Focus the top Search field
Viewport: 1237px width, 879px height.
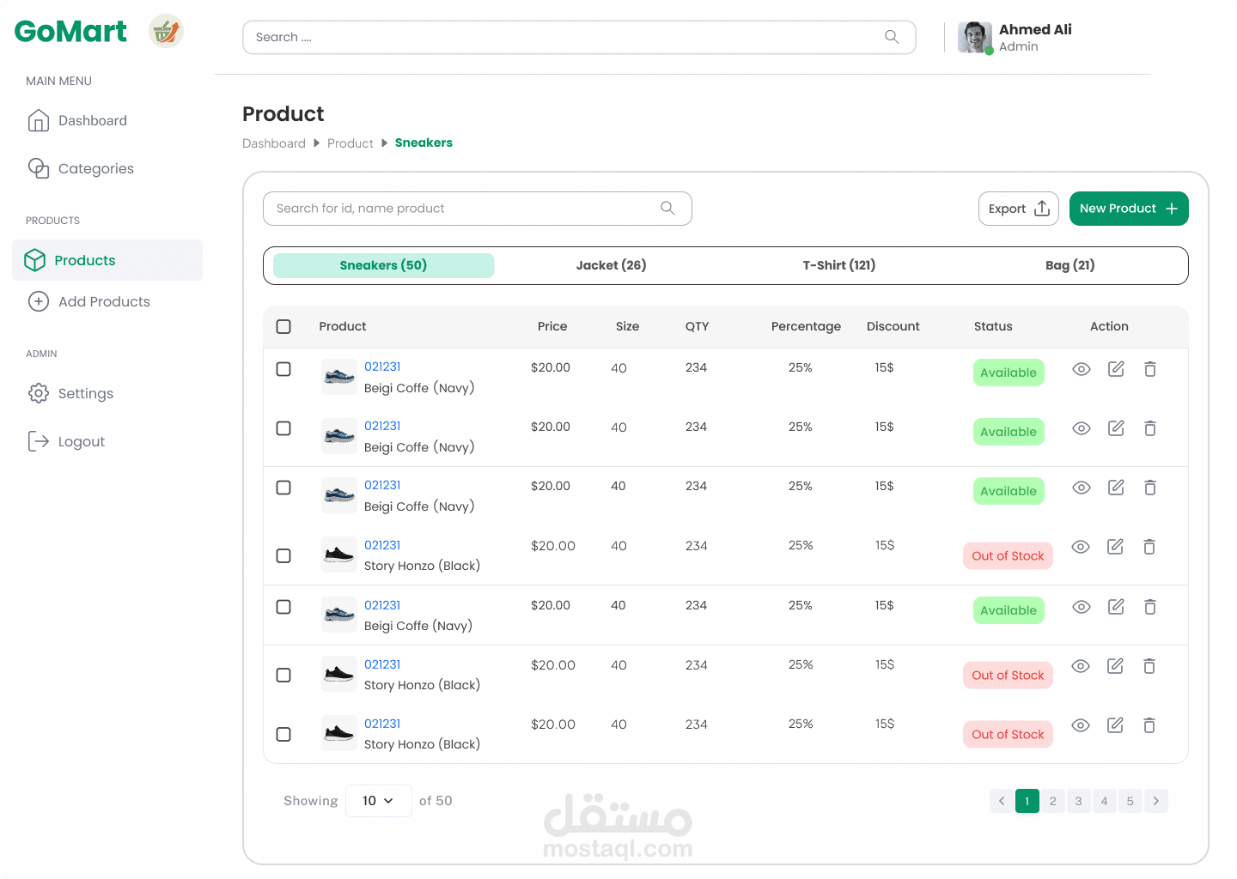[x=579, y=38]
